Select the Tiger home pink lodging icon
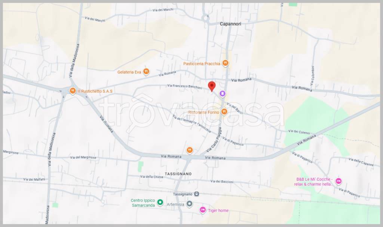The image size is (383, 227). pos(203,210)
